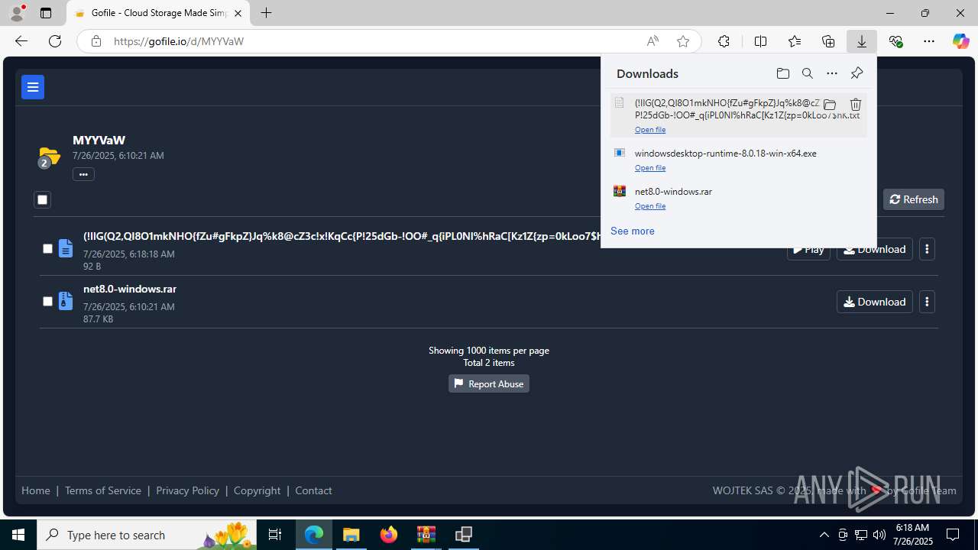978x550 pixels.
Task: Open the Browser essentials icon
Action: click(x=895, y=41)
